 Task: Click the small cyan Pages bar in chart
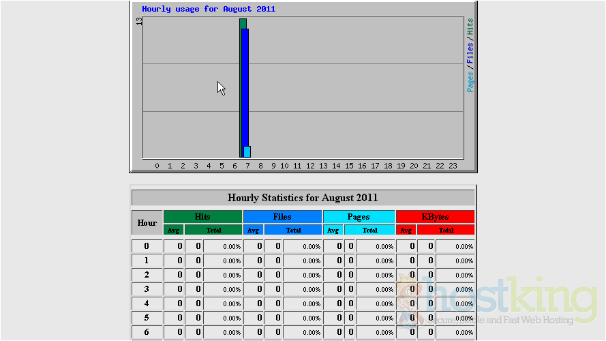[247, 151]
